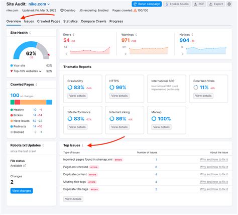The width and height of the screenshot is (238, 215).
Task: Open fix link for Incorrect pages in sitemap.xml
Action: coord(214,160)
